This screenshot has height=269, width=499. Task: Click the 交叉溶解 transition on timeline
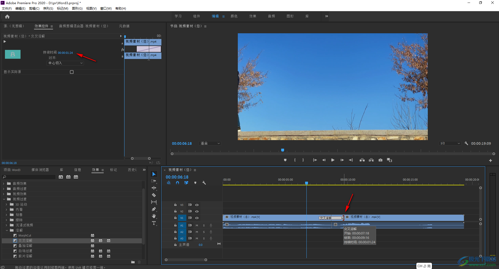pos(331,218)
